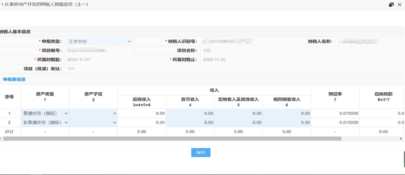Click the restore window icon
This screenshot has height=175, width=405.
pos(391,5)
